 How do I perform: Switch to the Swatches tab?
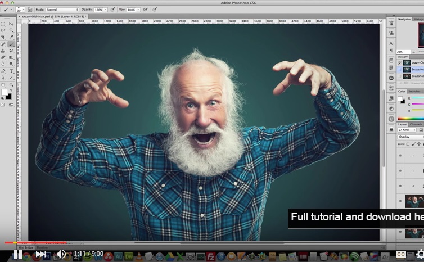pyautogui.click(x=414, y=91)
